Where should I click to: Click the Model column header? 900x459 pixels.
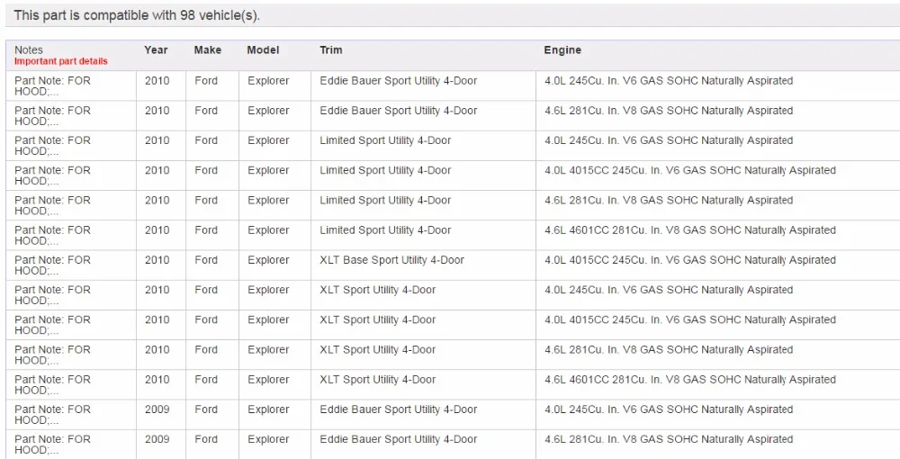coord(263,49)
